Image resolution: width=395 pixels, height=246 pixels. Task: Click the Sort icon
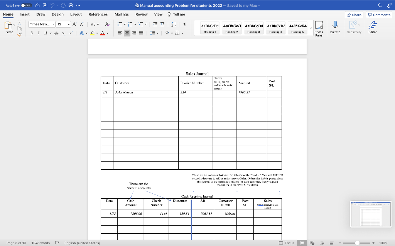tap(173, 24)
